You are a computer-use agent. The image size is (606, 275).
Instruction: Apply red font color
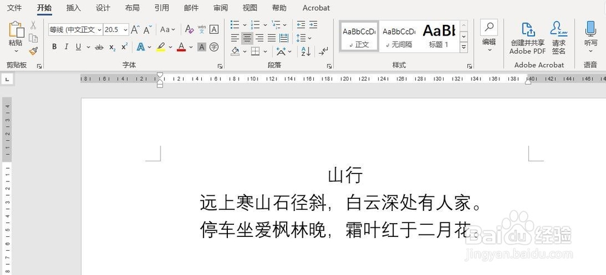(181, 47)
